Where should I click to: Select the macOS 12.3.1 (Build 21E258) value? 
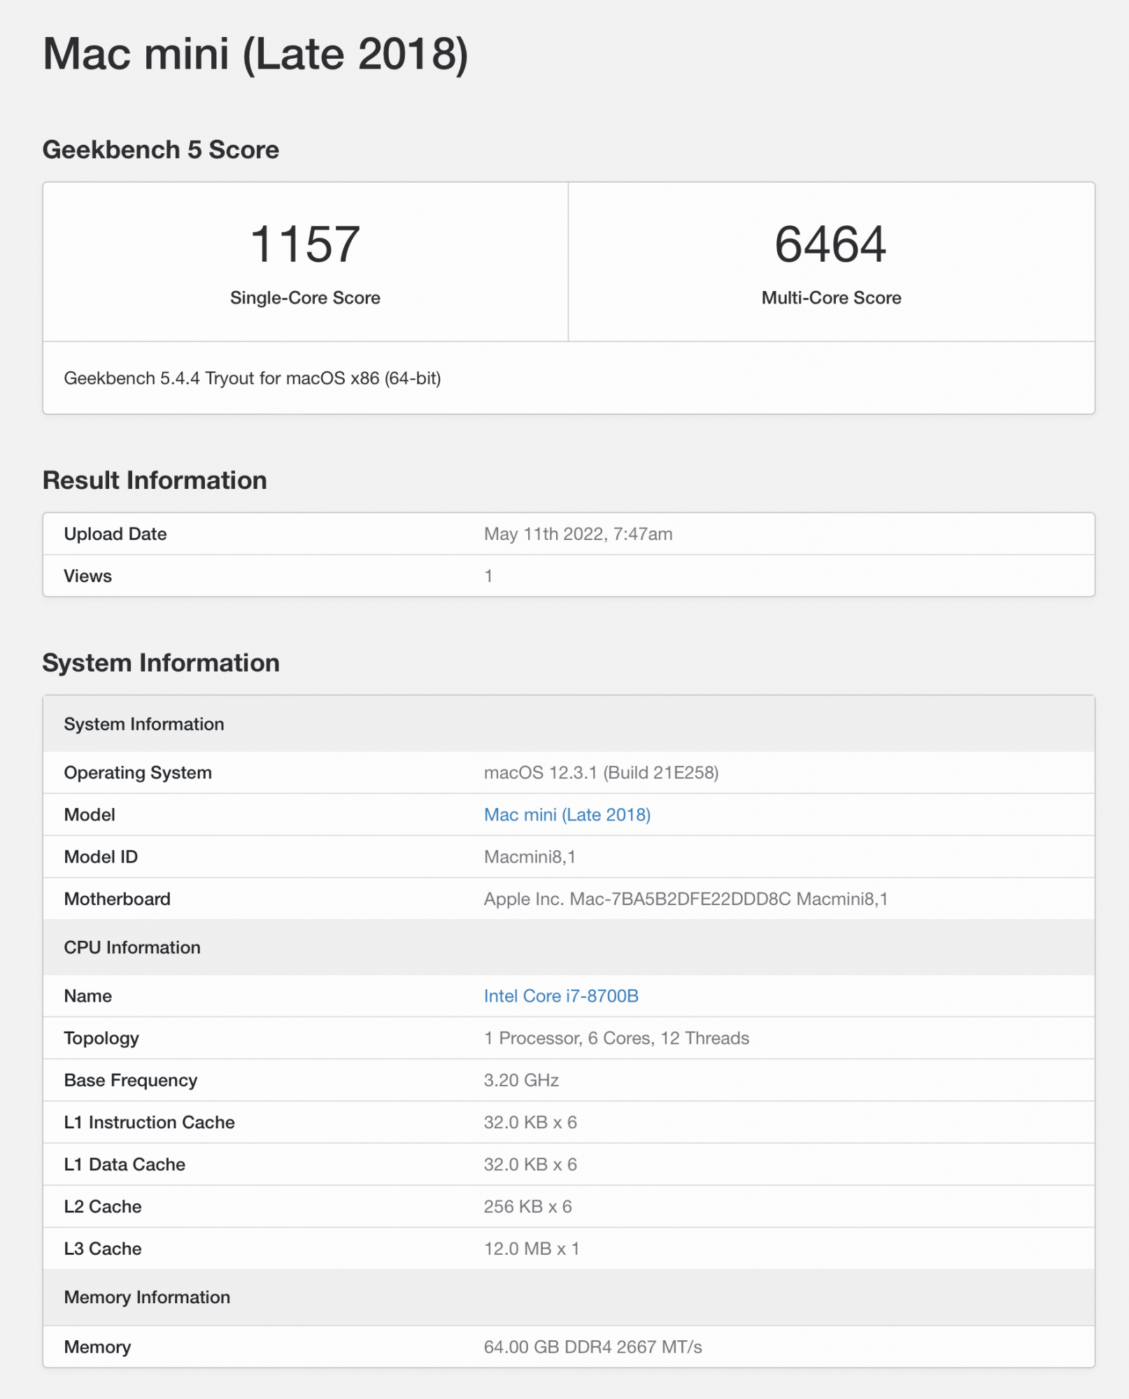coord(602,773)
